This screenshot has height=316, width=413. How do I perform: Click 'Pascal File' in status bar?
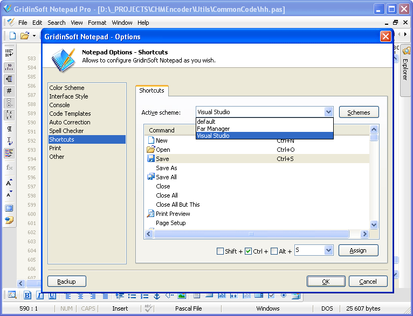click(189, 308)
